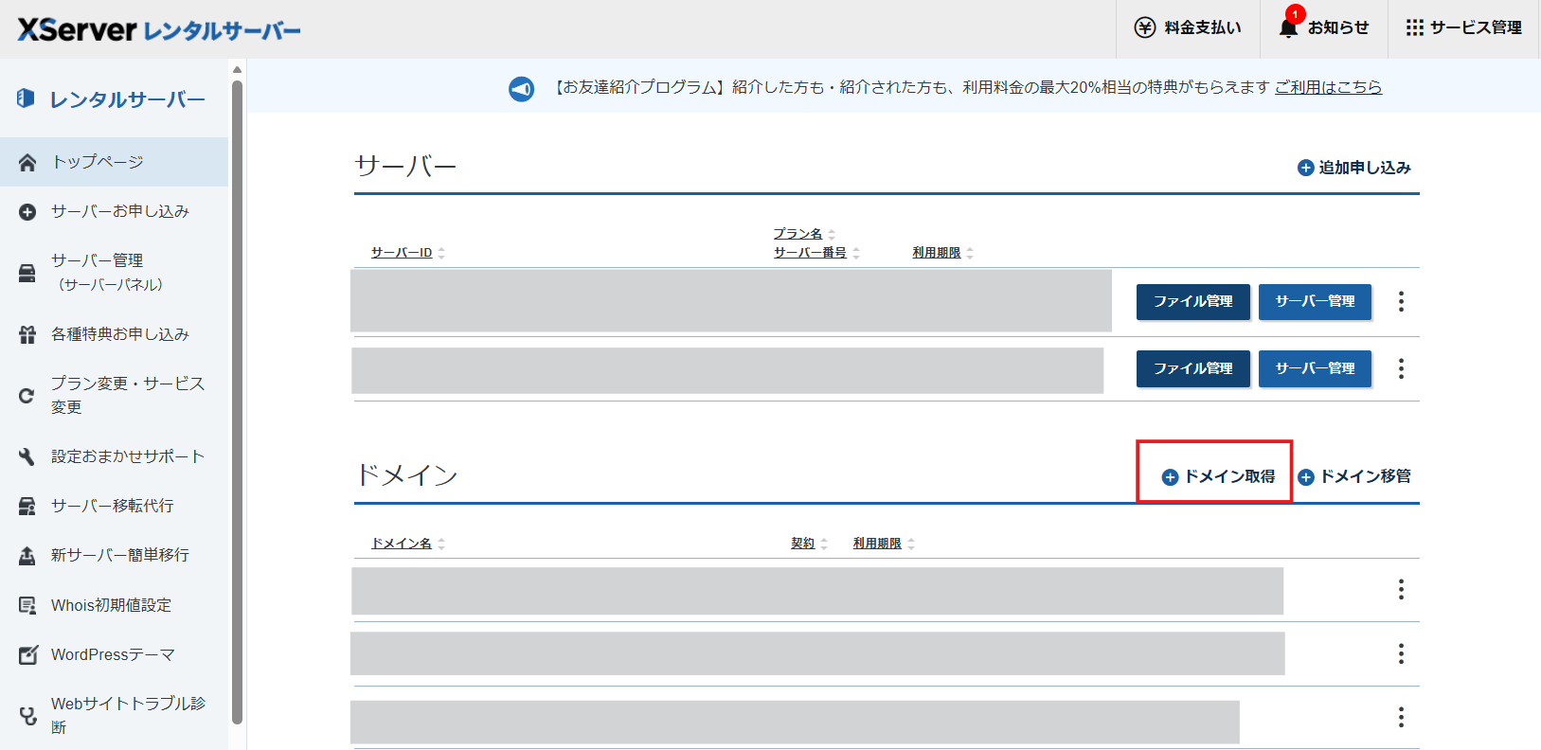Viewport: 1541px width, 750px height.
Task: Sort domains by 契約 column
Action: click(x=810, y=544)
